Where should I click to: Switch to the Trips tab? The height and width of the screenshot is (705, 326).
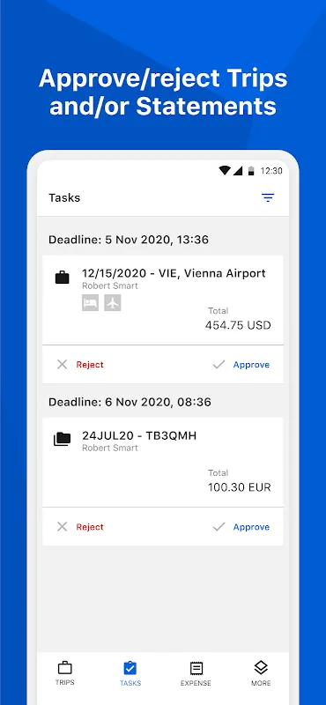(x=64, y=673)
